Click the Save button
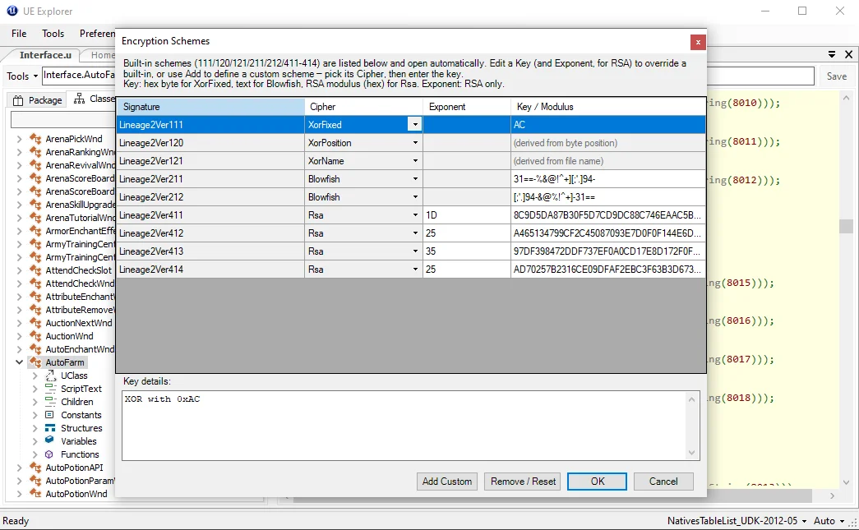 [x=837, y=76]
